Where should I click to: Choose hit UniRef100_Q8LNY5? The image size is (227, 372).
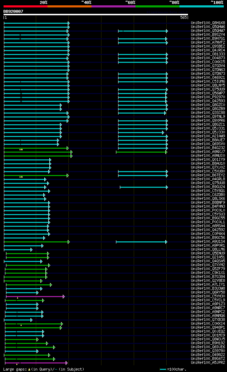(x=208, y=86)
